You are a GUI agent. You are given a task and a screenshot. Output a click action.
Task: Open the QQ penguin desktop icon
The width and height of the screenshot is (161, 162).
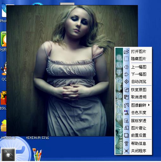tap(4, 69)
